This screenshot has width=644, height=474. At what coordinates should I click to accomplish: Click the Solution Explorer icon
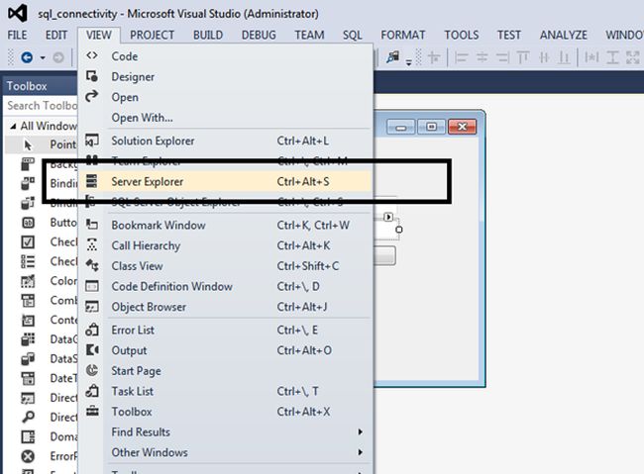click(x=92, y=141)
